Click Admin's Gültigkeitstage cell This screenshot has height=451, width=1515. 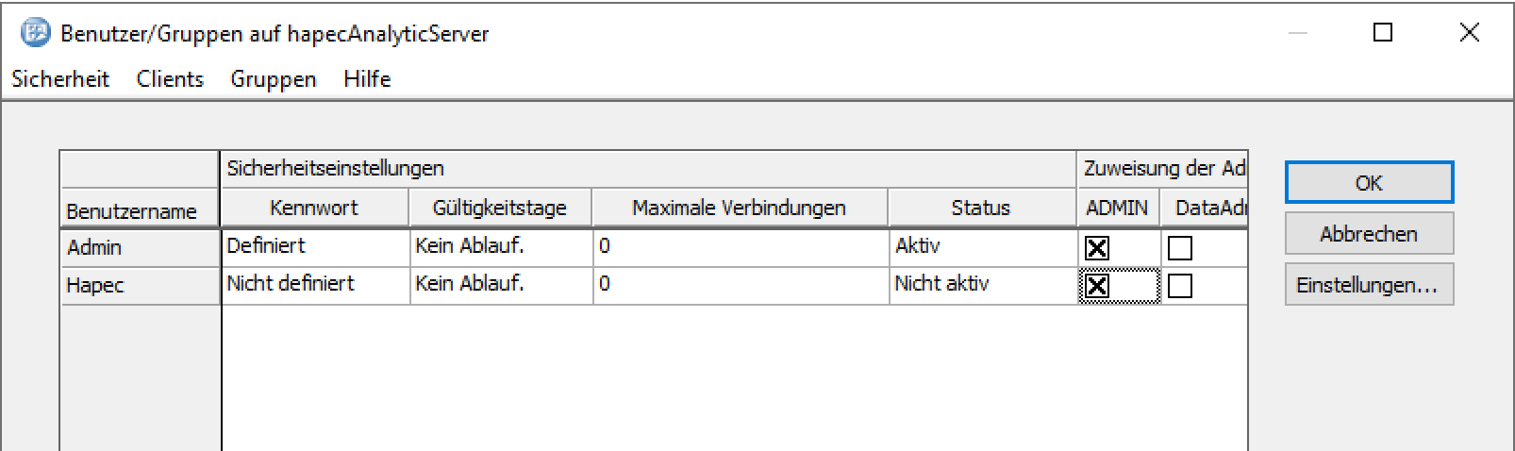pos(501,247)
